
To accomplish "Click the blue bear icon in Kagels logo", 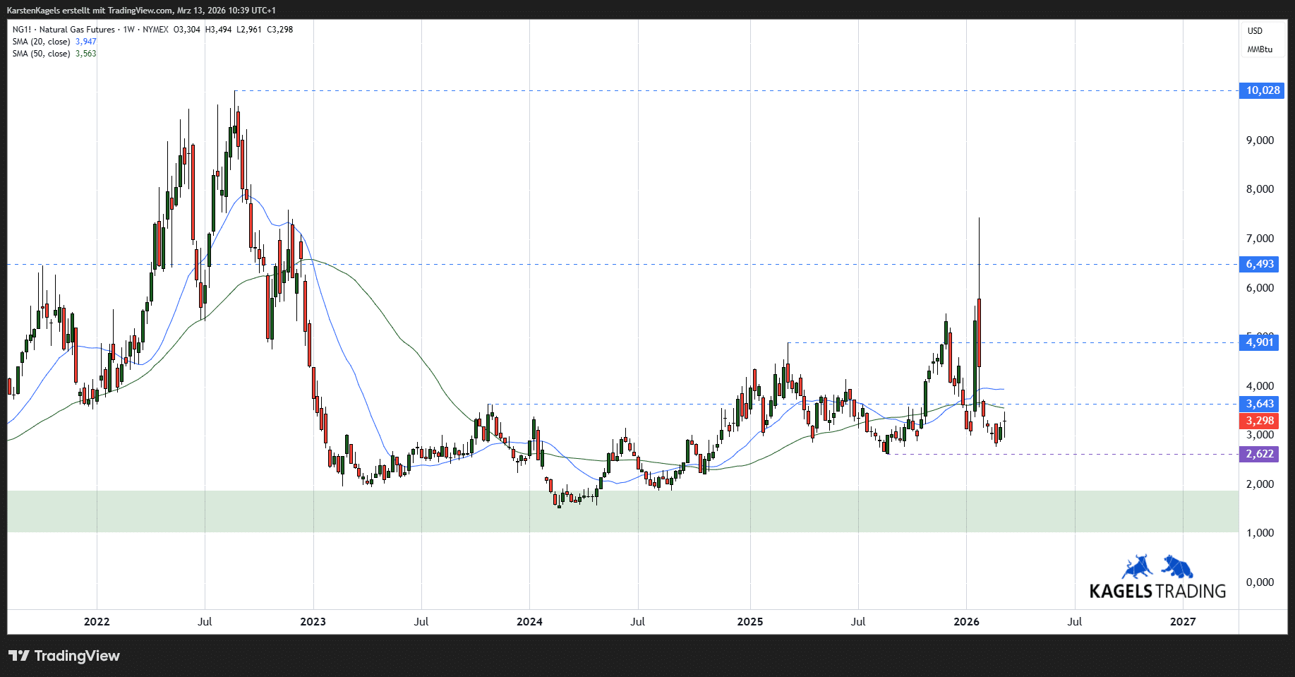I will (x=1177, y=566).
